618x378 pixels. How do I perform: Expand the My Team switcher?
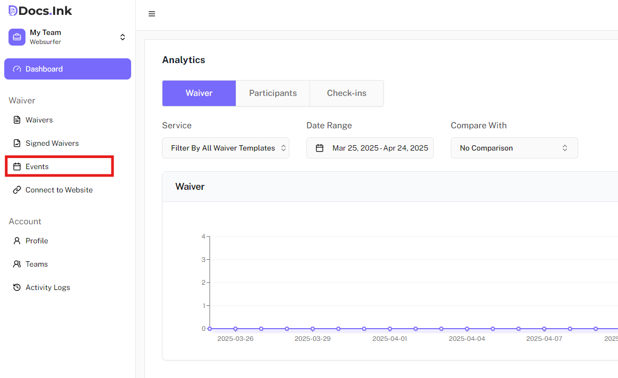123,37
